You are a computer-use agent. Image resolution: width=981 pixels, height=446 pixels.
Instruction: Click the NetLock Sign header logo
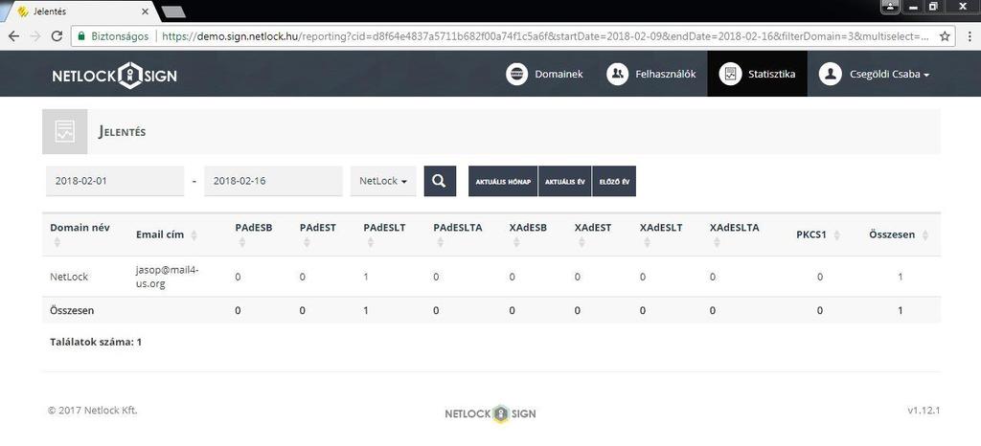coord(115,76)
